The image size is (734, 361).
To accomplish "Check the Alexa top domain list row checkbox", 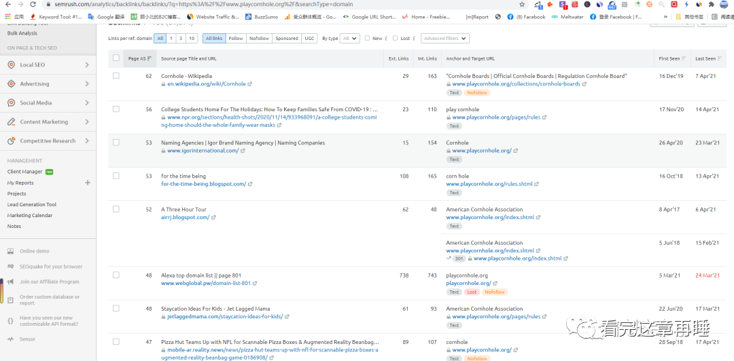I will coord(116,275).
